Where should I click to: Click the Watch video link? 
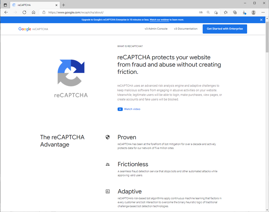point(132,109)
